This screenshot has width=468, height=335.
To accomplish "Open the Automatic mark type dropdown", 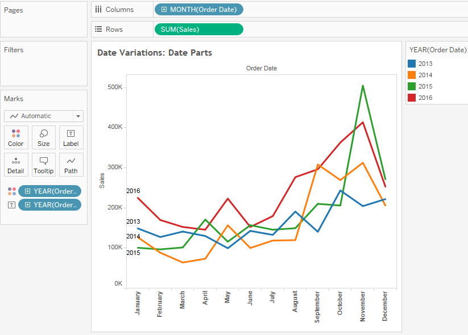I will [44, 116].
